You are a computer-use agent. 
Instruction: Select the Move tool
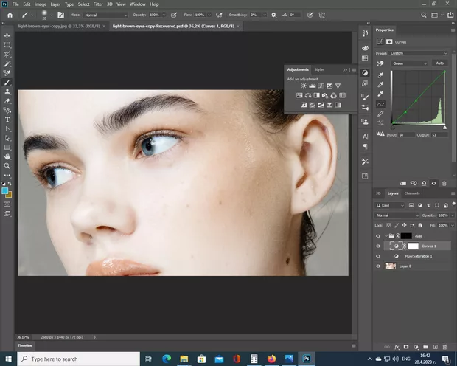(8, 35)
